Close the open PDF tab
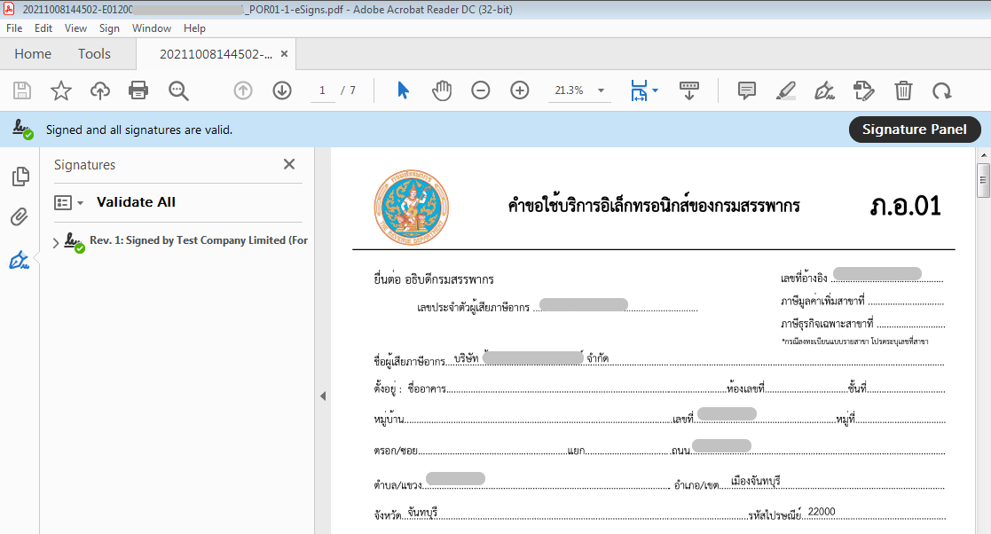Viewport: 991px width, 534px height. click(285, 54)
